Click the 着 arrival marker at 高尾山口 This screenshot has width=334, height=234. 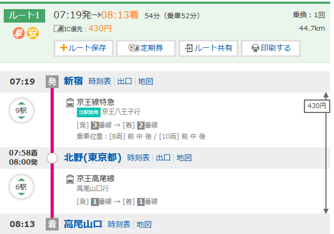pyautogui.click(x=52, y=224)
